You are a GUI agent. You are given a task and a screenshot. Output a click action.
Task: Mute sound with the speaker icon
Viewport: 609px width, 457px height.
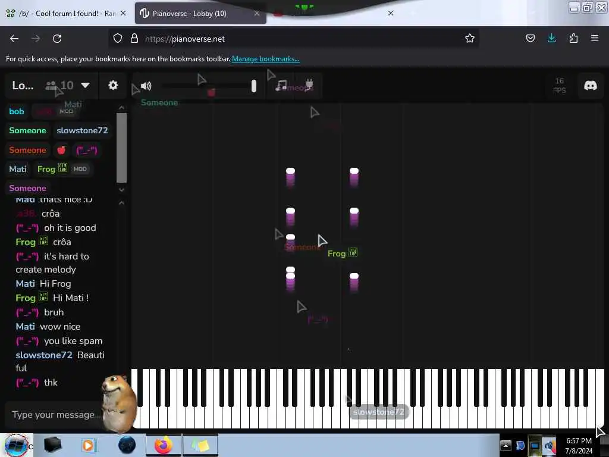click(146, 86)
